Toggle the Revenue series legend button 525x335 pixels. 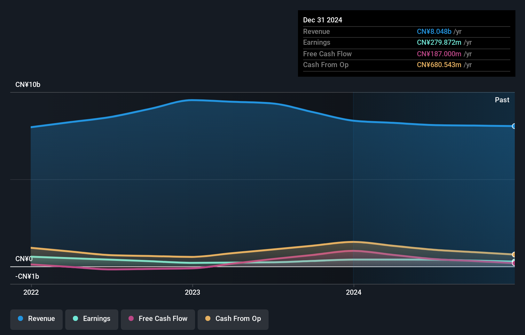point(36,319)
